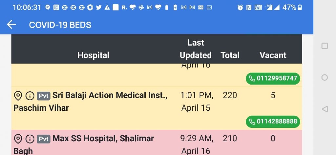The width and height of the screenshot is (336, 155).
Task: Open map location for Max SS Hospital
Action: 18,139
